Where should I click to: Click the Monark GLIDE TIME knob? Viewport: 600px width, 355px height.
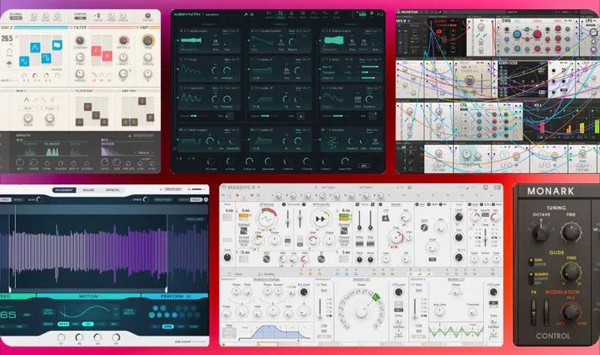[571, 272]
